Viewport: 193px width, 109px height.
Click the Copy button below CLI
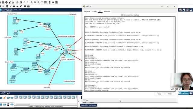(159, 94)
